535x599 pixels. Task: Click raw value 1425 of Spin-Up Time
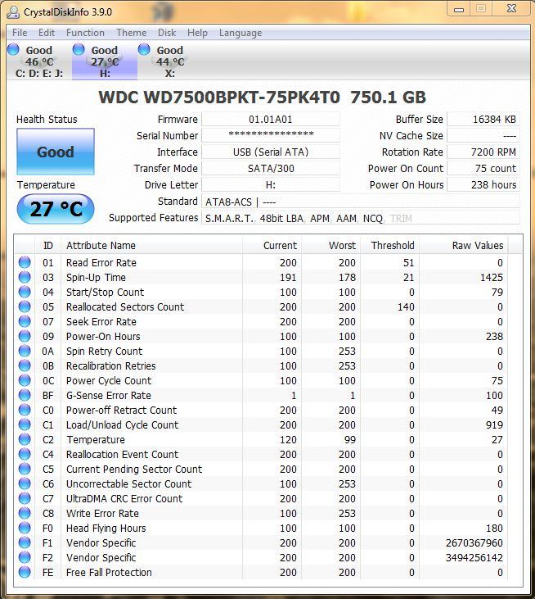pos(491,277)
